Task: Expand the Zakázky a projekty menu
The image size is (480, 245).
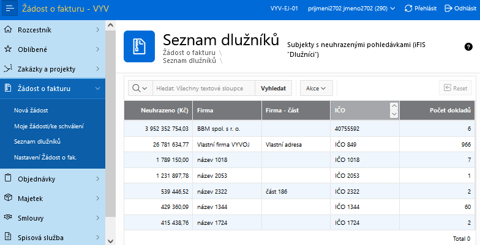Action: 98,68
